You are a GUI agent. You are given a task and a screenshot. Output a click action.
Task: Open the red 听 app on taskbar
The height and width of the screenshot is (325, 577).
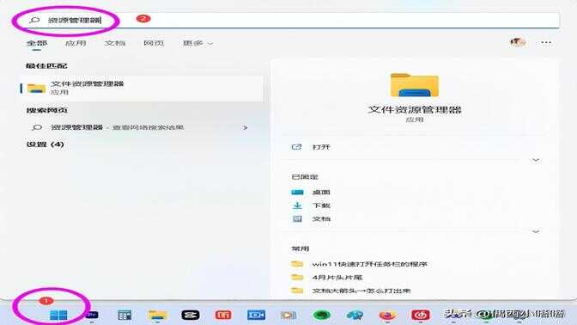223,315
